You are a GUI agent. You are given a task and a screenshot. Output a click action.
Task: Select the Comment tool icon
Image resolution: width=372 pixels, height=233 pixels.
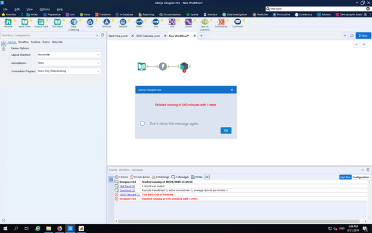pos(237,22)
